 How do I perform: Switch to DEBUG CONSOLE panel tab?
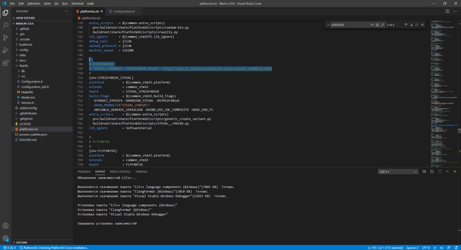(x=120, y=172)
